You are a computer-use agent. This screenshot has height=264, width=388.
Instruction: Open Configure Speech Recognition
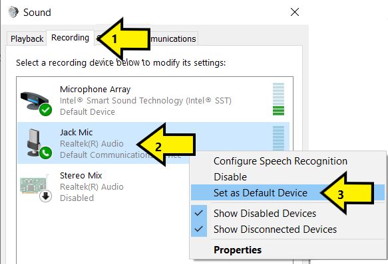point(281,161)
